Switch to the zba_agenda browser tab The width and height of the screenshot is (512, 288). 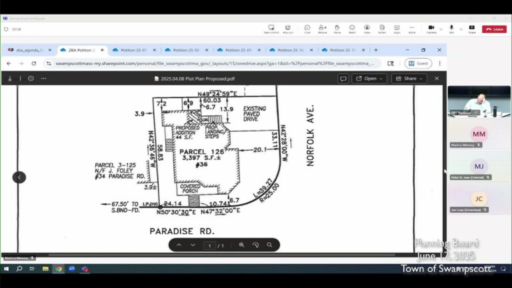click(26, 50)
